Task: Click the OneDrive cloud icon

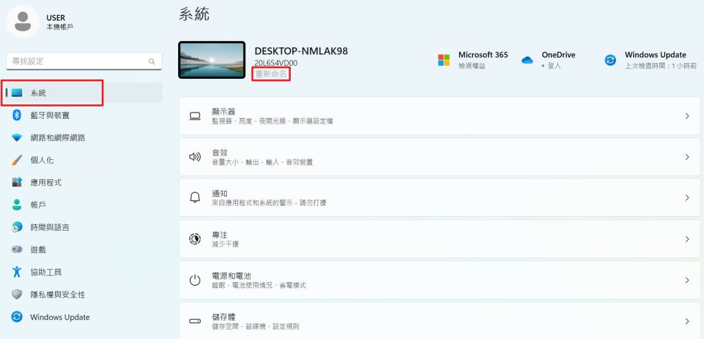Action: [527, 60]
